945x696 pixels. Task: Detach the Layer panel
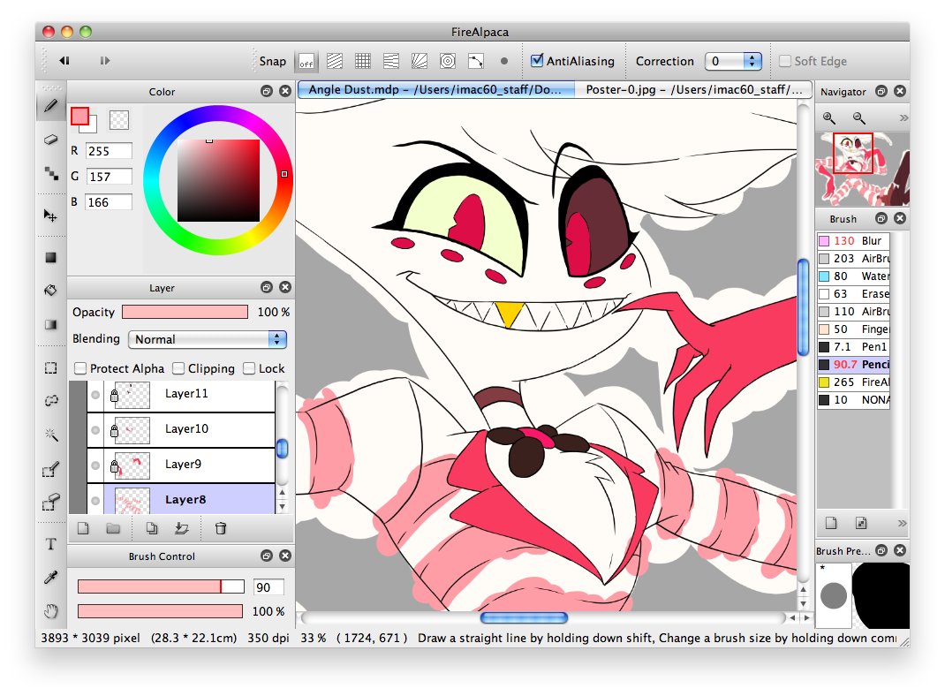point(267,287)
